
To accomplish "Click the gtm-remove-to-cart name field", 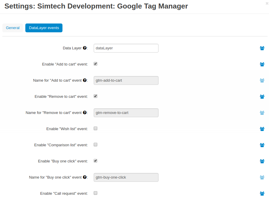I will 126,113.
